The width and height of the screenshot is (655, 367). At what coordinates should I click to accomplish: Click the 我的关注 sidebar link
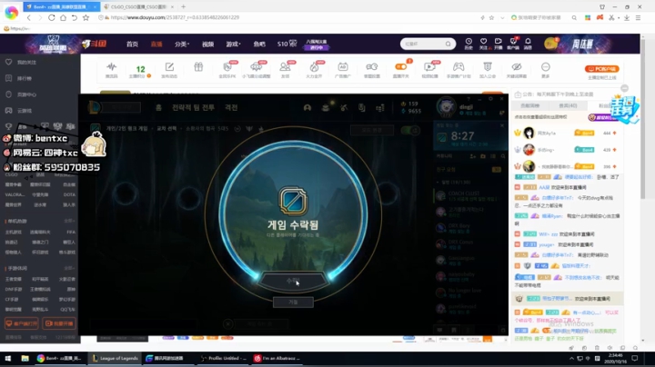tap(26, 62)
